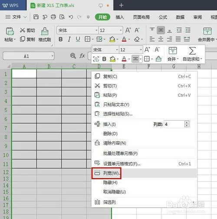Expand the 文件 menu chevron
Viewport: 217px width, 219px height.
click(25, 17)
